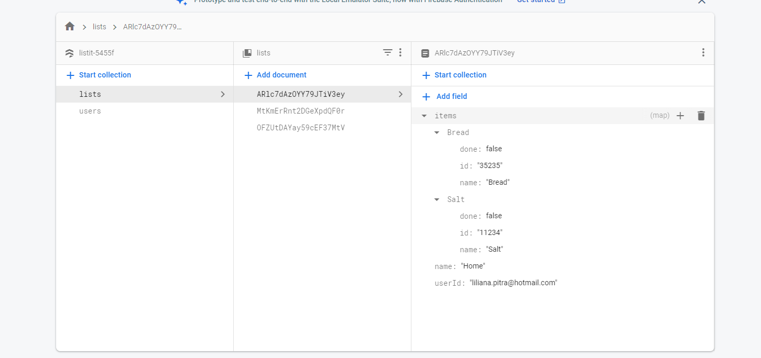761x358 pixels.
Task: Open the lists collection three-dot menu
Action: [400, 52]
